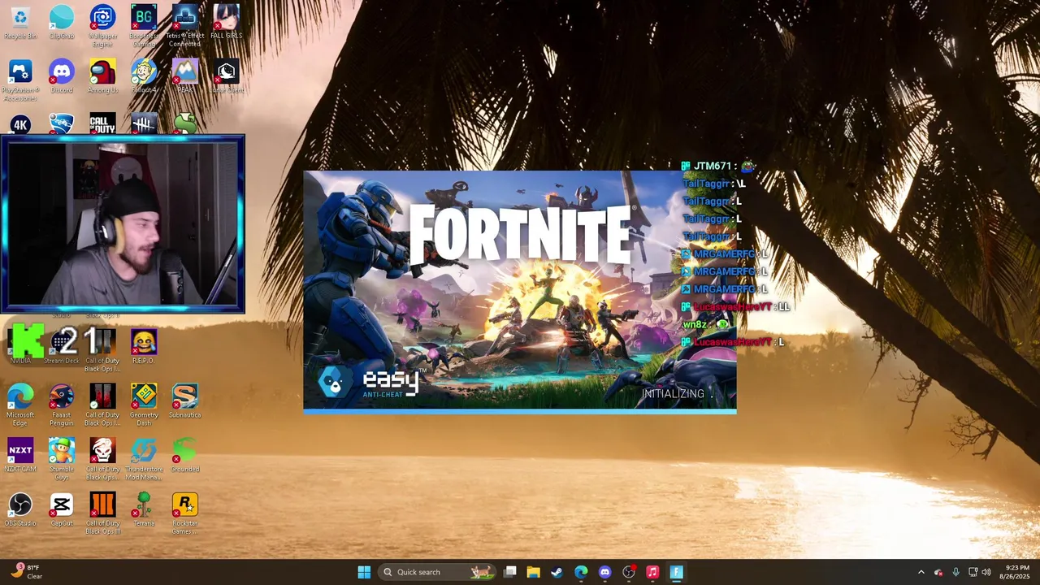The height and width of the screenshot is (585, 1040).
Task: Open Steam from the taskbar
Action: (557, 572)
